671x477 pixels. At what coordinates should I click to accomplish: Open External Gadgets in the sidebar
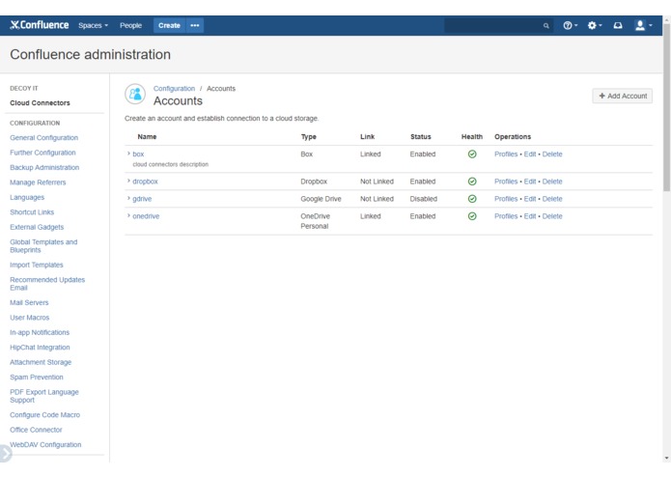(x=37, y=227)
